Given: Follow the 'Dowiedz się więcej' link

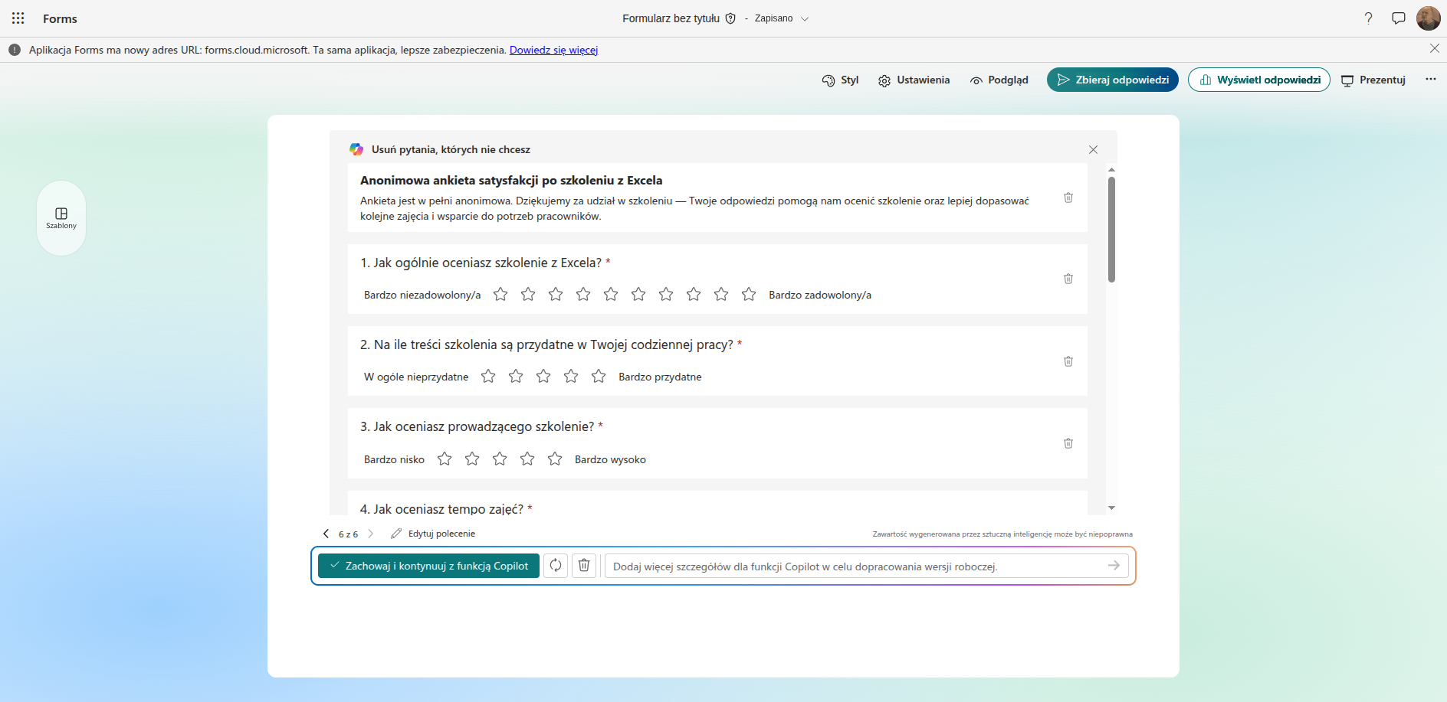Looking at the screenshot, I should 553,50.
